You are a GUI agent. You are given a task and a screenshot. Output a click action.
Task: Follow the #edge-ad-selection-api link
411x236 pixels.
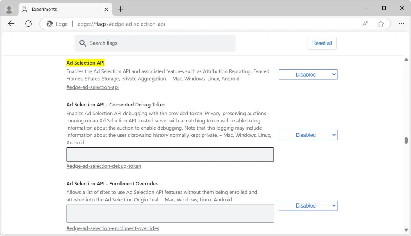[x=92, y=87]
